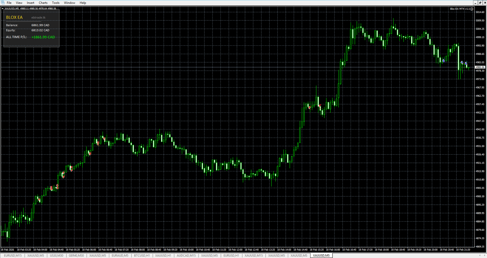Click the Equity value 6813.02 CAD

pos(40,30)
